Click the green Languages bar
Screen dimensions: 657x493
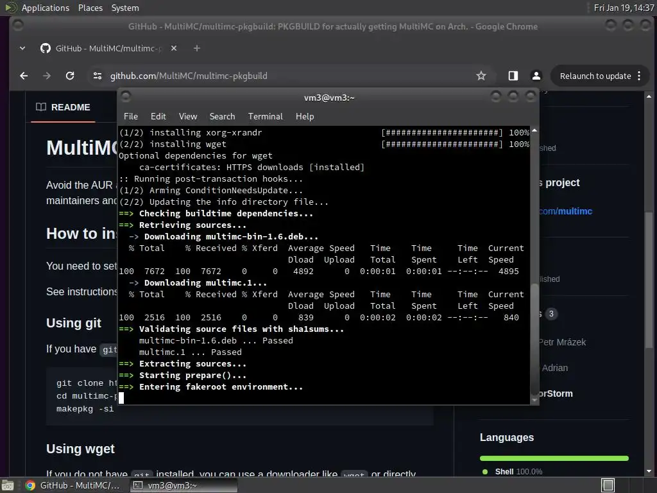554,458
